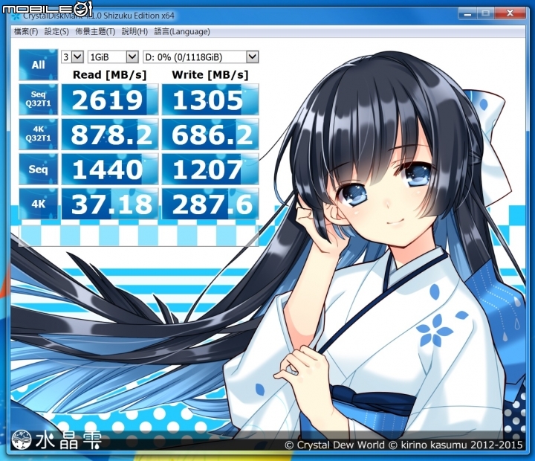Click the Crystal Dew World copyright text
The width and height of the screenshot is (535, 461).
[x=403, y=445]
